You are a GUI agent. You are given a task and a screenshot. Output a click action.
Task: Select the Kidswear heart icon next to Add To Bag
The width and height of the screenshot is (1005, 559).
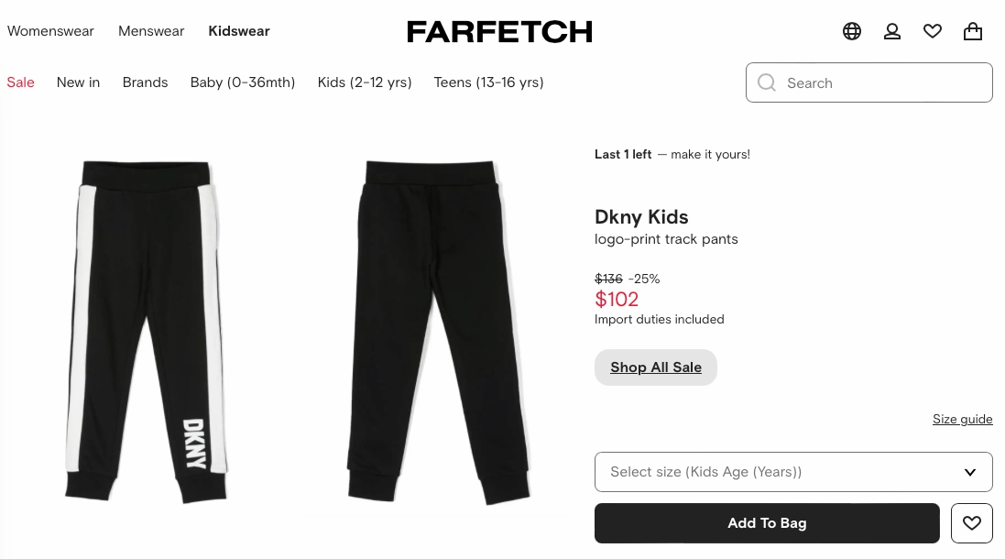coord(972,522)
